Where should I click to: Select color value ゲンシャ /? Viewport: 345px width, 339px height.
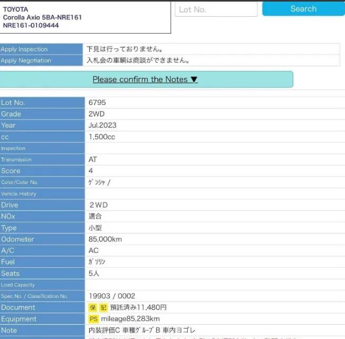pos(99,182)
